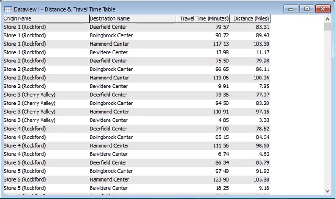This screenshot has height=199, width=335.
Task: Close the Dataview1 window
Action: coord(322,9)
